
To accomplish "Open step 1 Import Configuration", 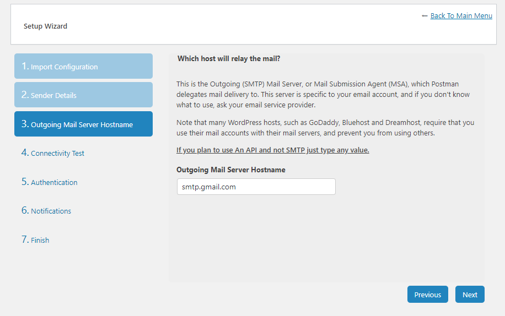I will pyautogui.click(x=83, y=66).
